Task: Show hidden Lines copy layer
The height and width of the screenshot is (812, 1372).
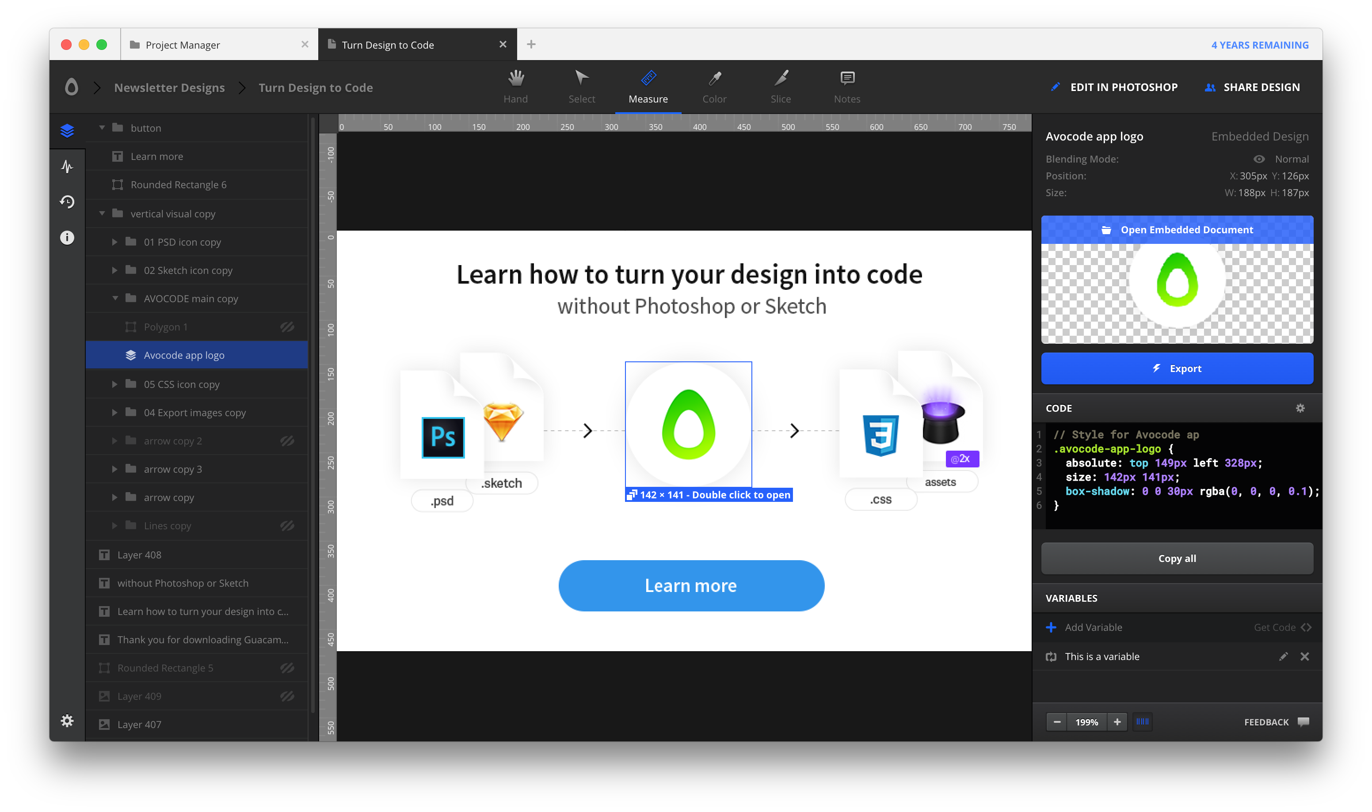Action: point(287,525)
